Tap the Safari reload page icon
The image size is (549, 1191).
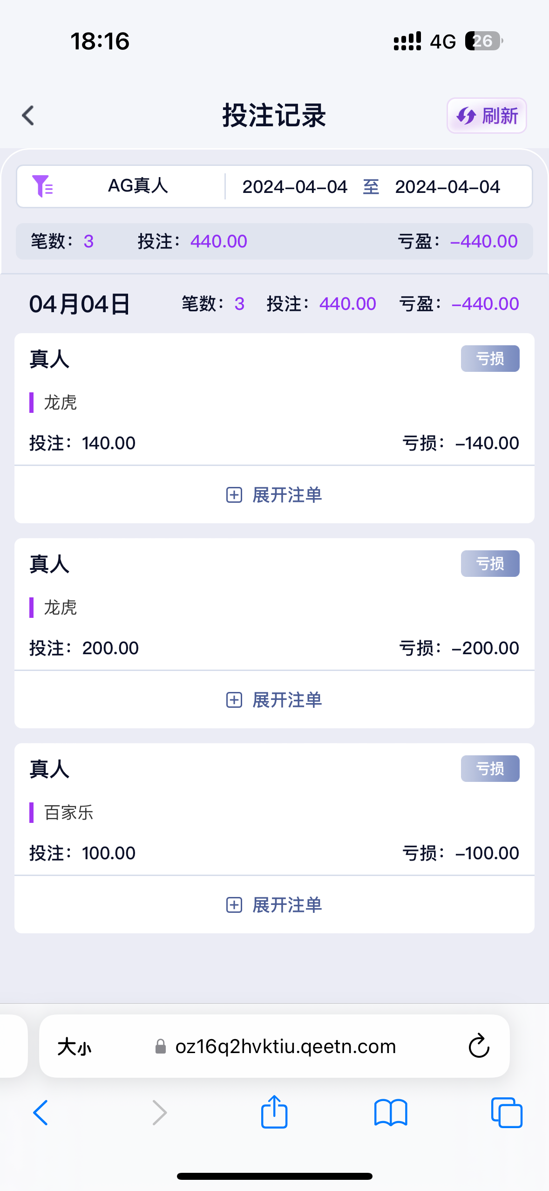pyautogui.click(x=479, y=1046)
